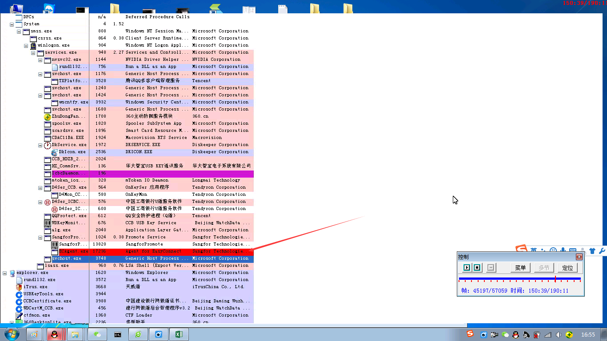Select the explorer.exe icon

12,273
